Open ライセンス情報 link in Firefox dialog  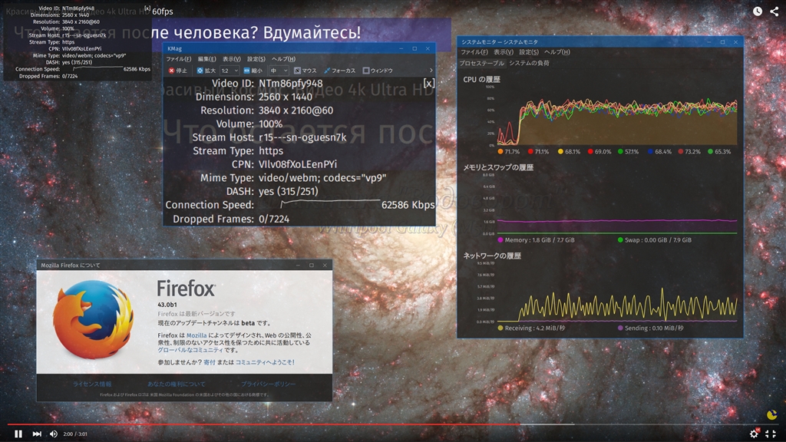point(92,384)
